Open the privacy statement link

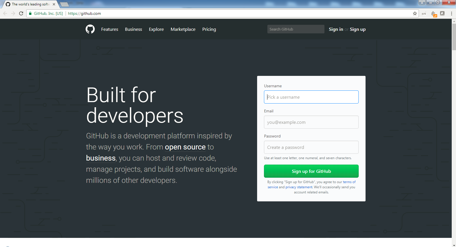pyautogui.click(x=299, y=187)
